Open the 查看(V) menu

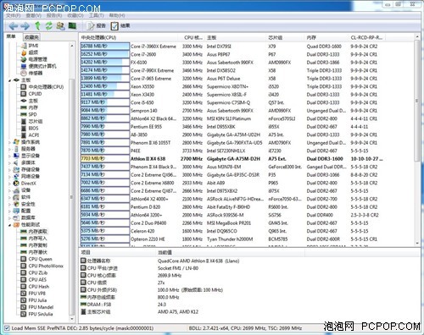(x=34, y=15)
